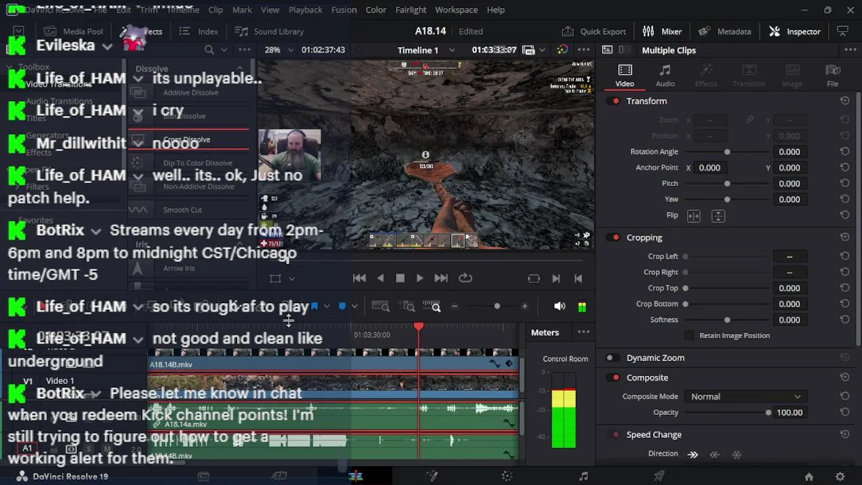Open the timeline proxy HQ dropdown

pyautogui.click(x=541, y=50)
